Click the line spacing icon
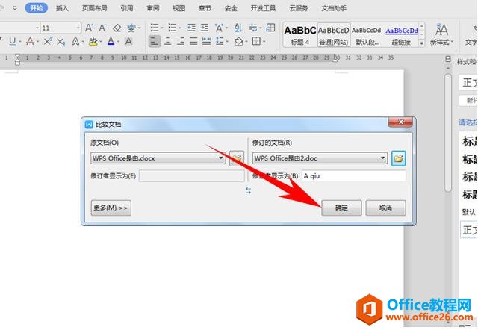This screenshot has height=330, width=478. tap(220, 41)
